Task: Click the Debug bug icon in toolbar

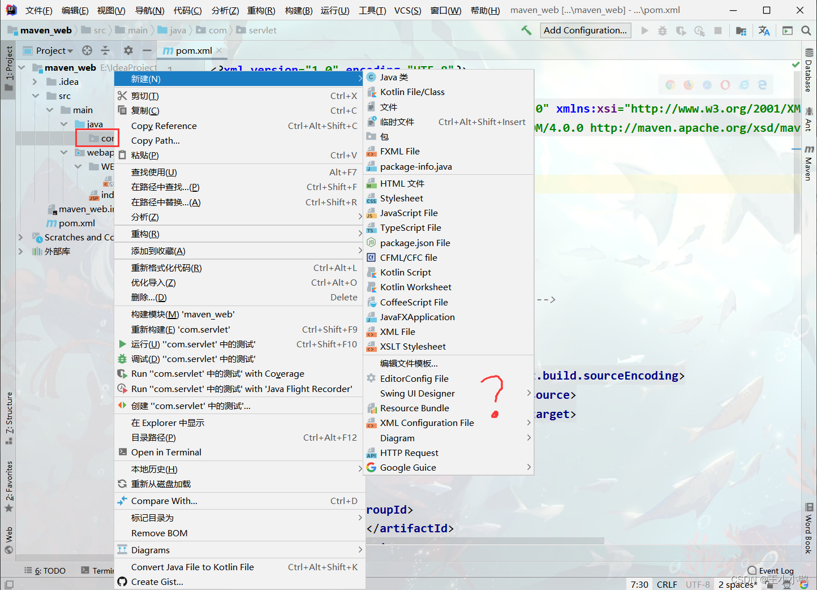Action: (x=663, y=31)
